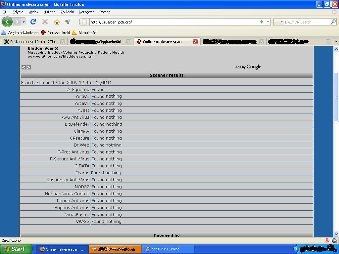Click Kaspersky Anti-Virus scanner name
The image size is (339, 254).
(x=68, y=180)
